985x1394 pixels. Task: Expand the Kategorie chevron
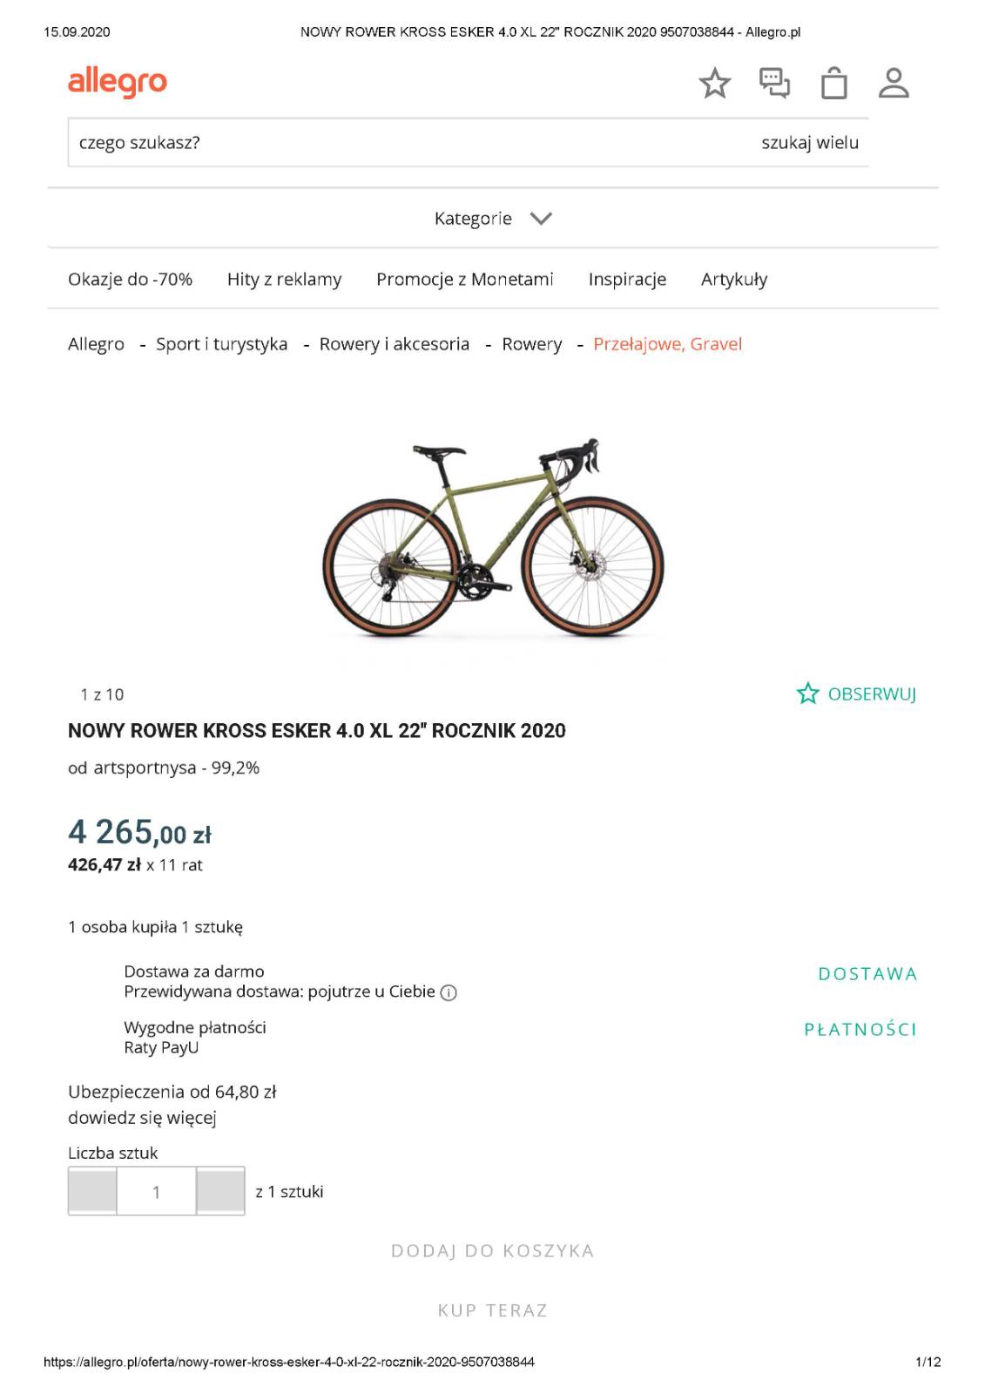[541, 219]
